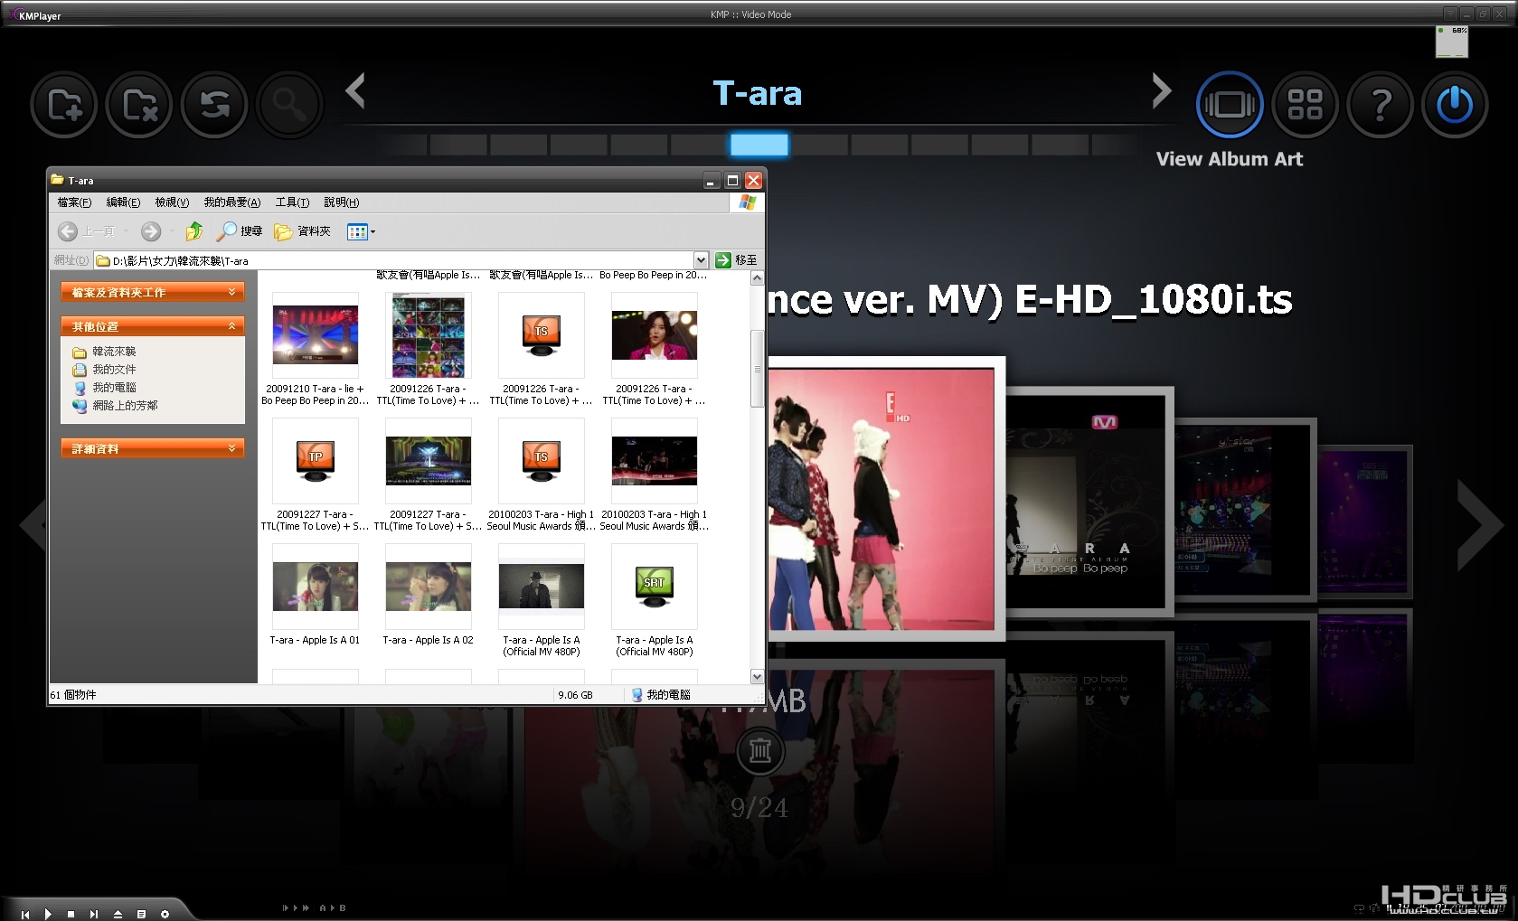Open the 我的文件 link
The image size is (1518, 921).
(x=104, y=370)
